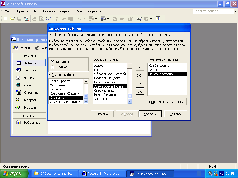
Task: Click the Spelling check toolbar icon
Action: [x=48, y=19]
